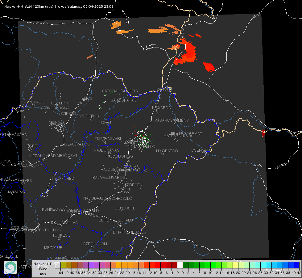The width and height of the screenshot is (302, 278).
Task: Click the BALMAZÚJVÁROS label
Action: (109, 177)
